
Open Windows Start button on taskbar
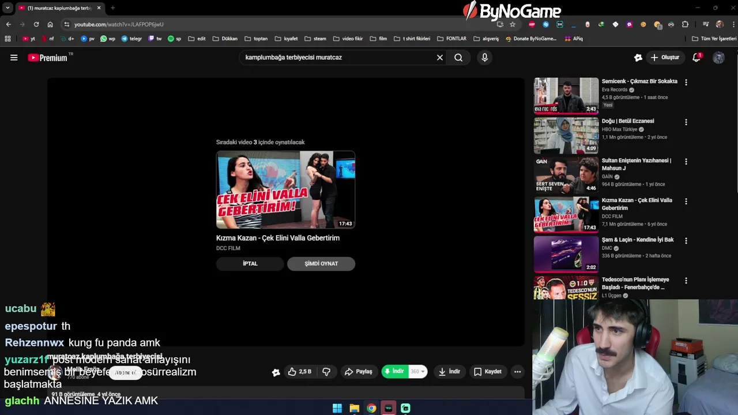337,408
